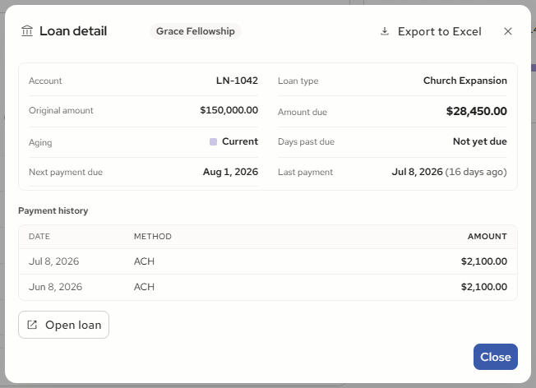The height and width of the screenshot is (388, 536).
Task: Click the Loan type label
Action: (298, 81)
